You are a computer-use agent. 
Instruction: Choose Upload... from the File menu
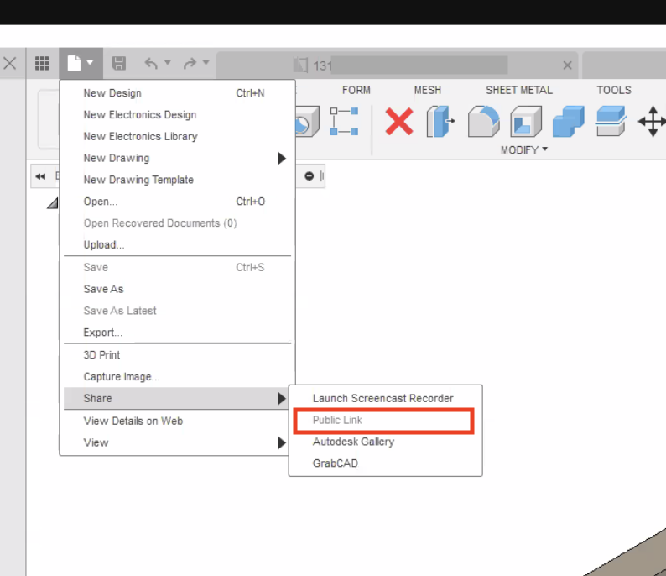coord(178,245)
